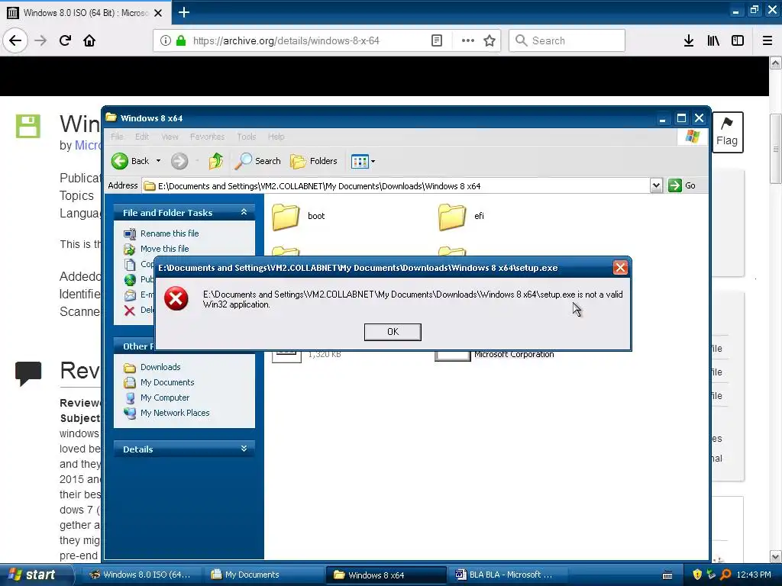The width and height of the screenshot is (782, 586).
Task: Open the Edit menu in Explorer
Action: [141, 137]
